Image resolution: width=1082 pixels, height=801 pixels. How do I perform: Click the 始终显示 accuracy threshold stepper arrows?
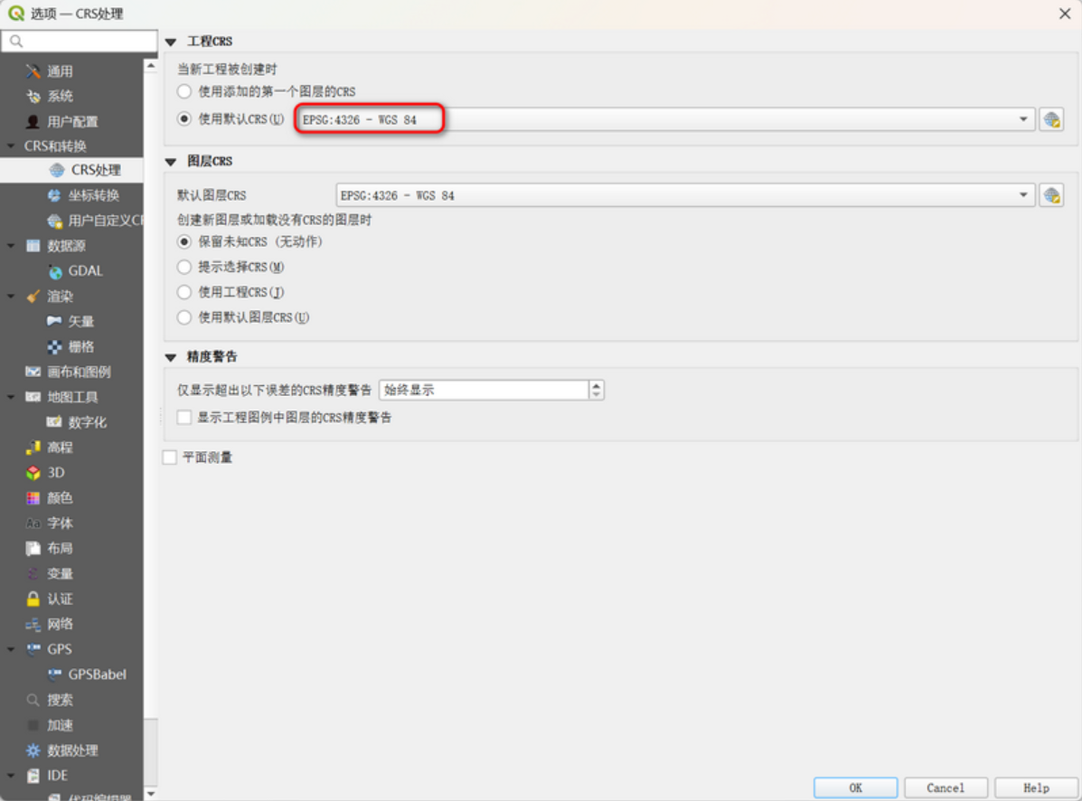(x=597, y=390)
